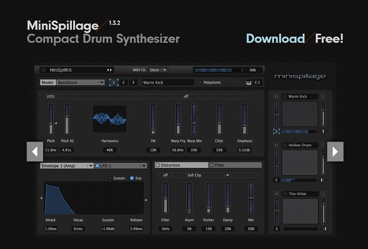Click the folder icon next to Tite HiHat pad
Viewport: 368px width, 249px height.
[285, 194]
